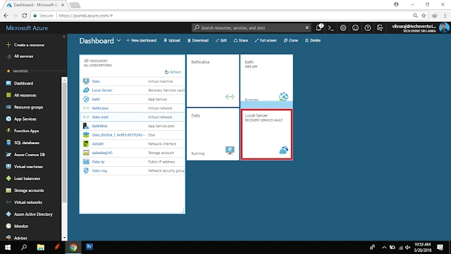Select Dashboard in sidebar favorites

tap(20, 83)
